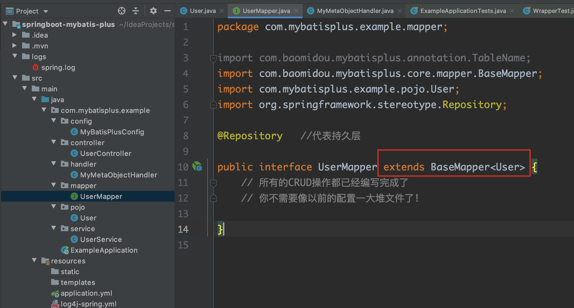The image size is (574, 308).
Task: Click the BaseMapper<User> type in code
Action: tap(478, 167)
